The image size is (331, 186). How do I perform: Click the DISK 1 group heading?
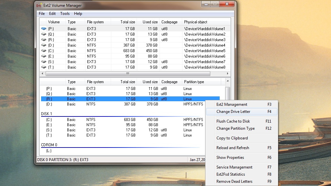click(47, 114)
